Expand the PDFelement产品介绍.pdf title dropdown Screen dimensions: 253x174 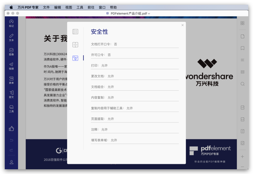coord(149,14)
